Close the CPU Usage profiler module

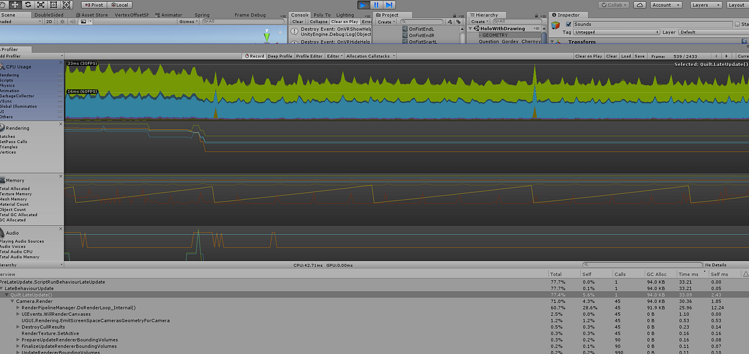point(61,63)
